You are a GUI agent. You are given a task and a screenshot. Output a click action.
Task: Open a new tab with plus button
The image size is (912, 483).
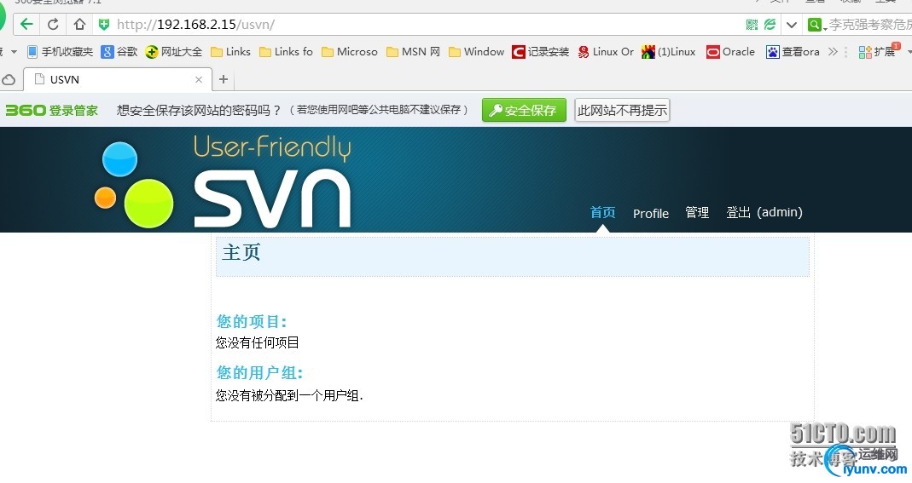coord(224,79)
